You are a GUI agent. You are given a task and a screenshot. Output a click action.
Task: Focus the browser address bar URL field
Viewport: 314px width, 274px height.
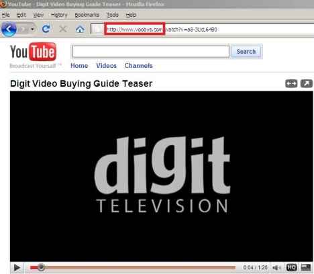pos(203,30)
